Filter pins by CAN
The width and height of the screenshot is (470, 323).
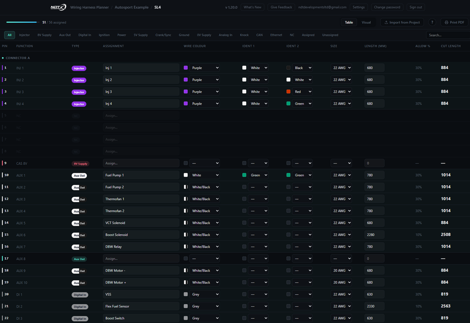pos(259,35)
